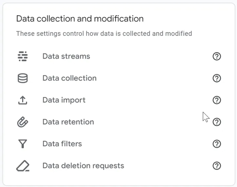This screenshot has width=237, height=187.
Task: Open help for Data collection
Action: click(x=217, y=78)
